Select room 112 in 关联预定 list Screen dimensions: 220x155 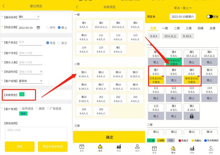pos(118,37)
